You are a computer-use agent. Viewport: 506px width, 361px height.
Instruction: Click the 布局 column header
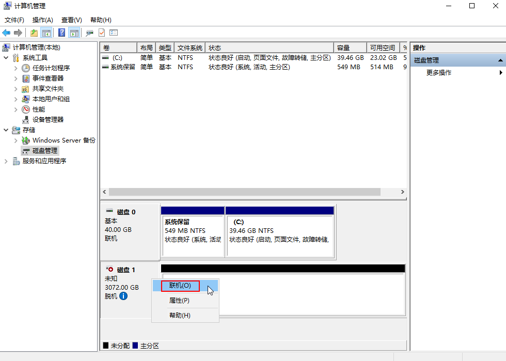point(147,48)
